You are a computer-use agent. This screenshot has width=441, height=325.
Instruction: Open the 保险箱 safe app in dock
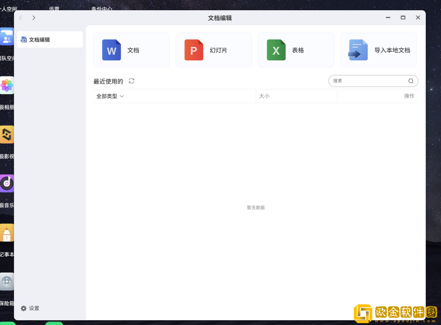pyautogui.click(x=6, y=282)
